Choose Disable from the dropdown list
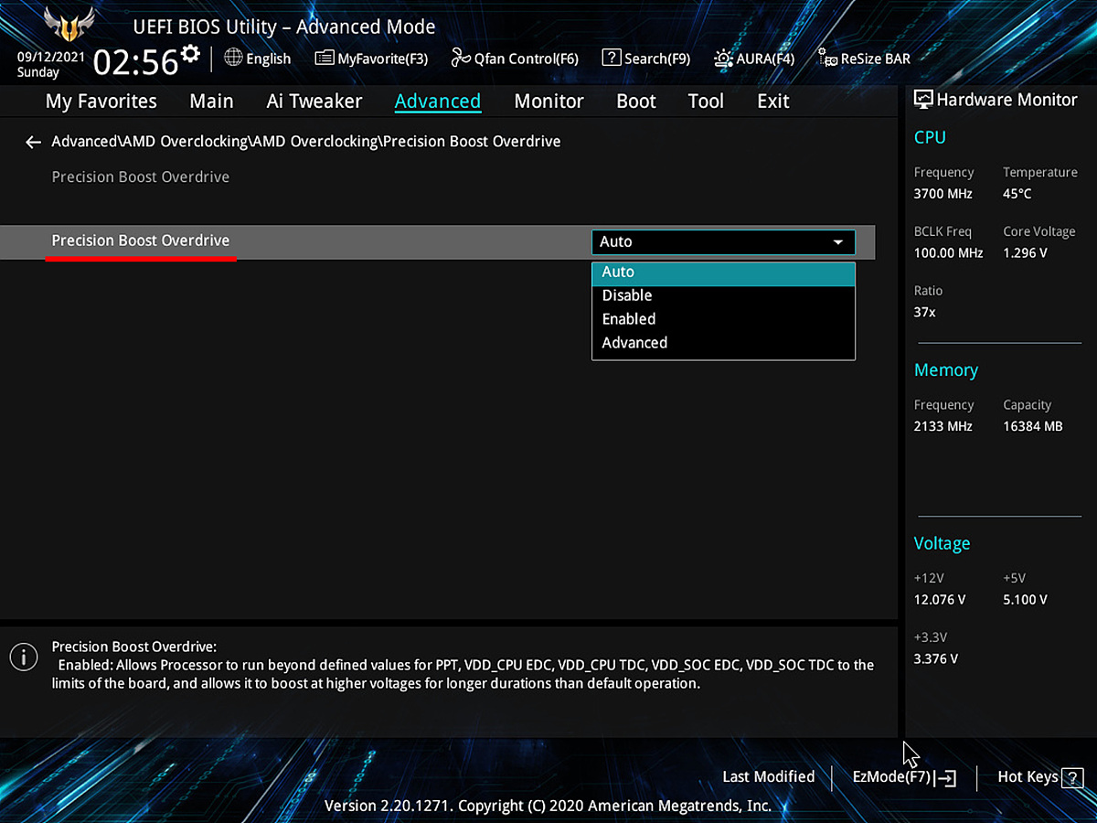1097x823 pixels. (723, 296)
